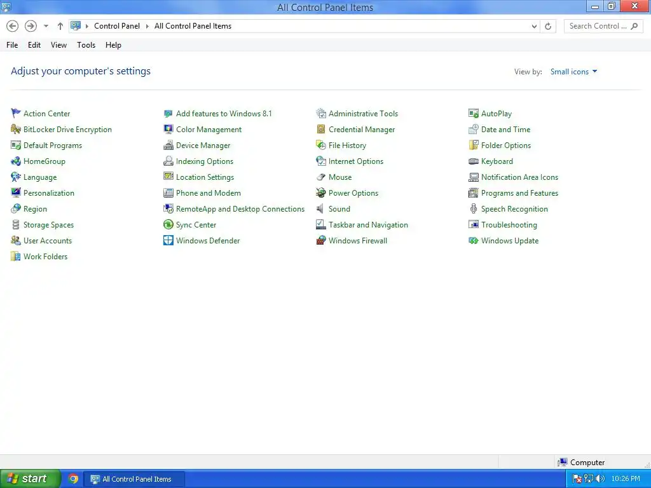Open the Date and Time link
Image resolution: width=651 pixels, height=488 pixels.
[505, 129]
